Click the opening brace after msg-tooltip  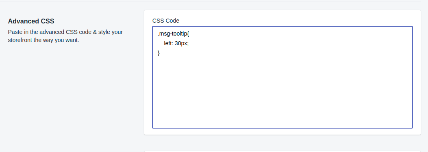188,34
